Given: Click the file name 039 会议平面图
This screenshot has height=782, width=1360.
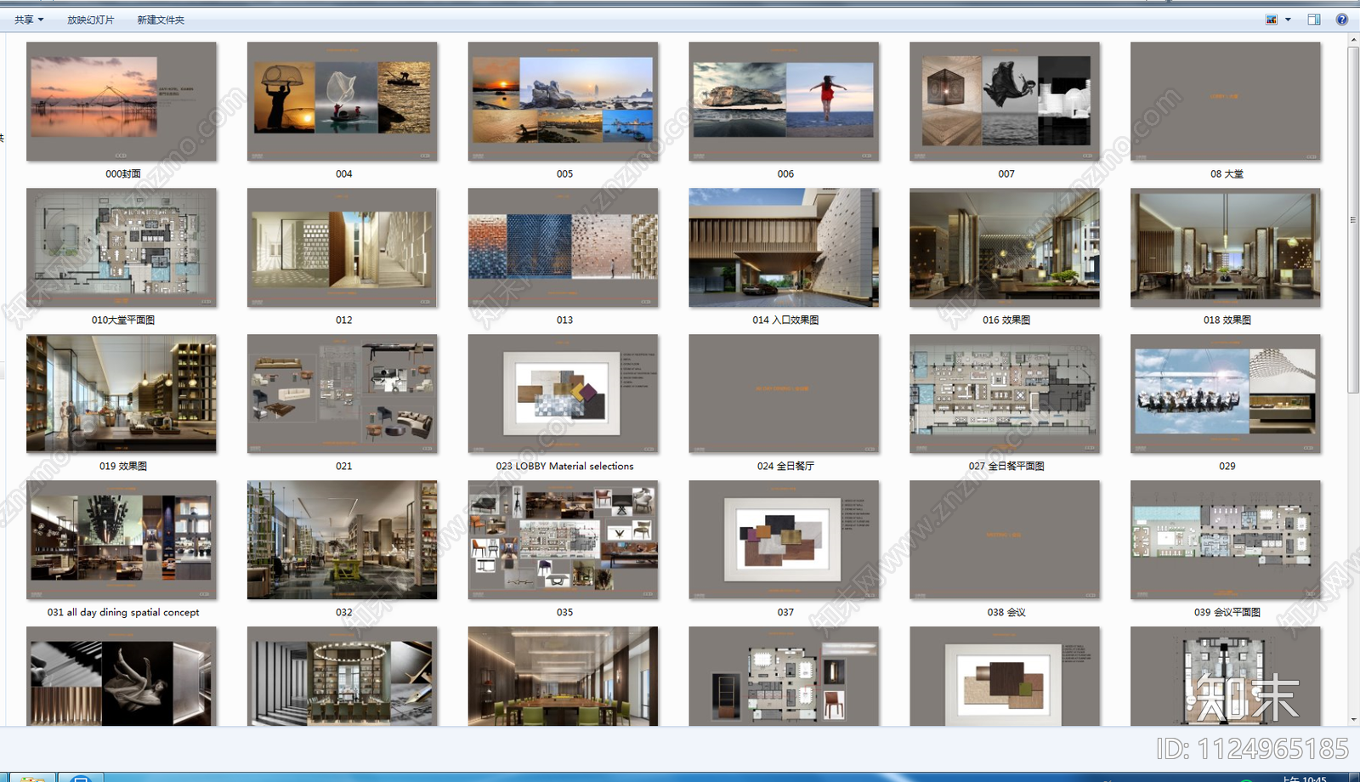Looking at the screenshot, I should [1227, 613].
